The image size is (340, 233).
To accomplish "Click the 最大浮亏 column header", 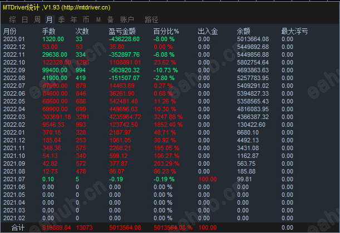I will pyautogui.click(x=294, y=32).
